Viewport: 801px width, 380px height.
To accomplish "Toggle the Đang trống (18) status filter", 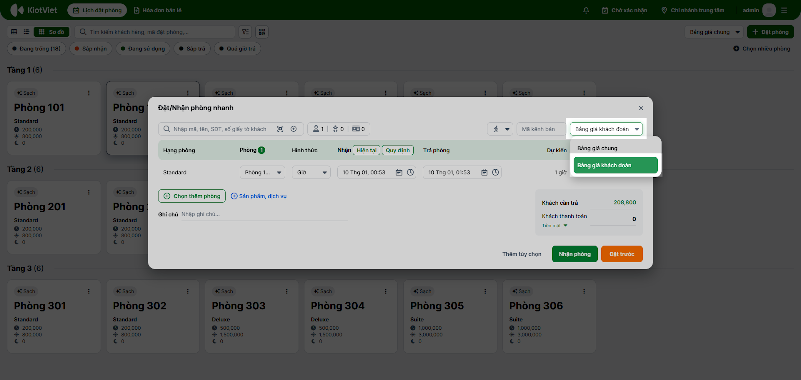I will (36, 49).
